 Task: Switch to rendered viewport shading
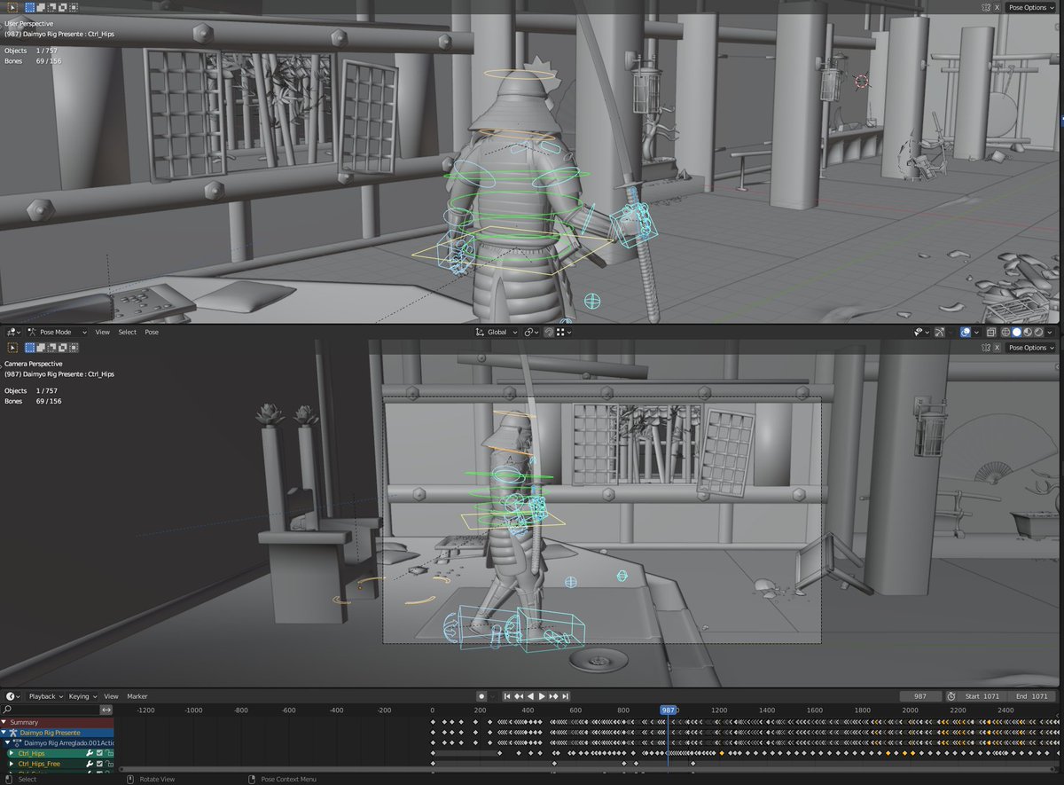1038,332
